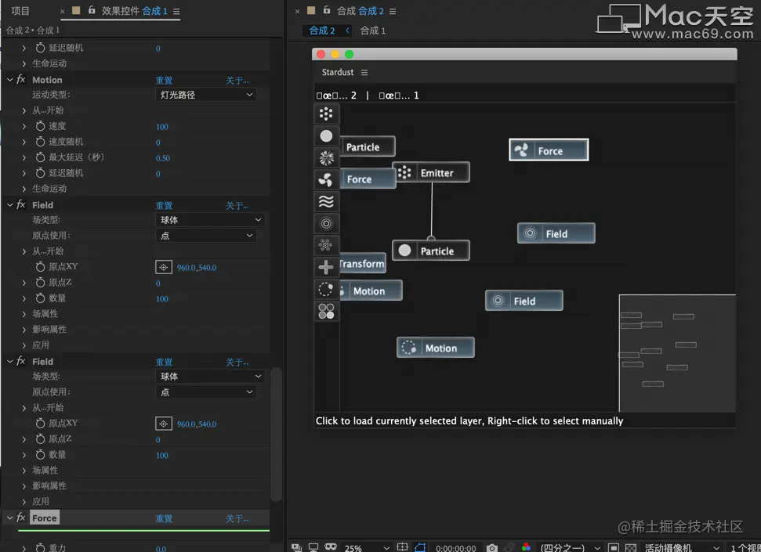Screen dimensions: 761x552
Task: Toggle mask and shape path visibility
Action: [x=420, y=547]
